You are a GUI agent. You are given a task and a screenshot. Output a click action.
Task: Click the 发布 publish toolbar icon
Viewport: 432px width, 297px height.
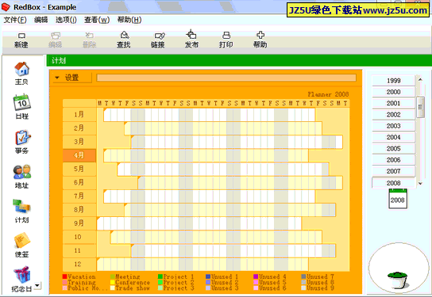point(191,40)
